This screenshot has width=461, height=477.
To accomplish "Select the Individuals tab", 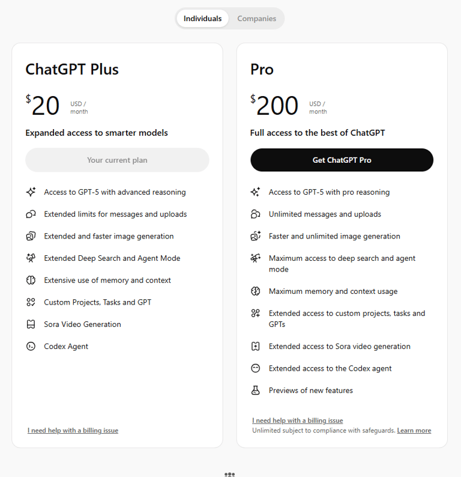I will click(x=202, y=19).
